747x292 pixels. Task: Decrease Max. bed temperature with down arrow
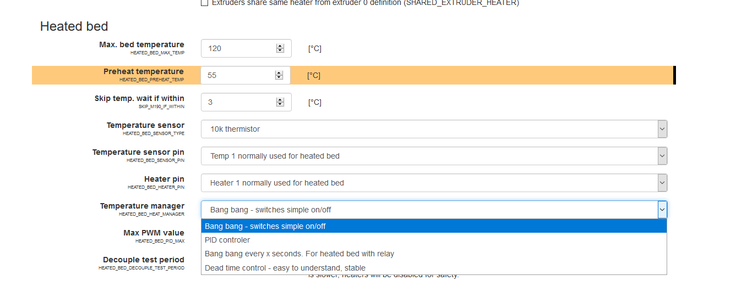(x=280, y=50)
